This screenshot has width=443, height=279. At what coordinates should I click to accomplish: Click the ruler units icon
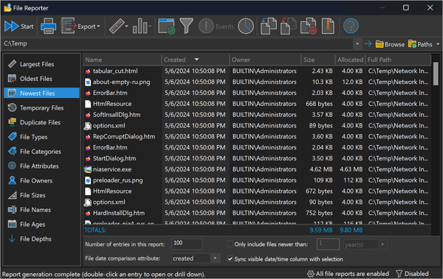coord(117,27)
